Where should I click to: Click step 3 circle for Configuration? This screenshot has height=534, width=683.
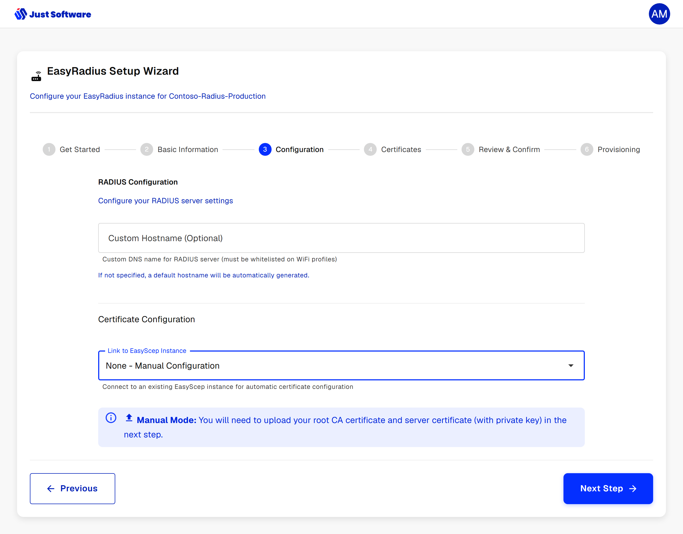(265, 149)
